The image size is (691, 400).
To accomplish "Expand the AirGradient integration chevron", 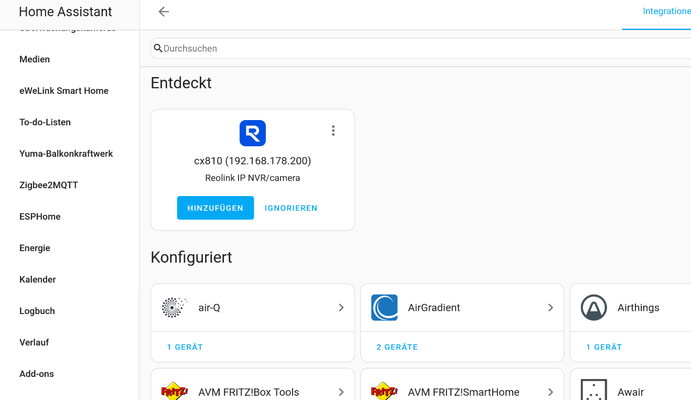I will pos(550,308).
